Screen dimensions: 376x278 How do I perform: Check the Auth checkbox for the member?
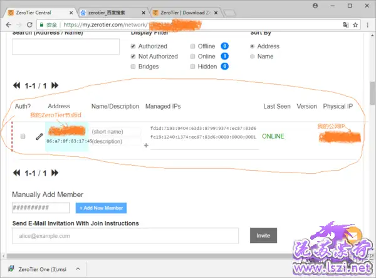[23, 136]
